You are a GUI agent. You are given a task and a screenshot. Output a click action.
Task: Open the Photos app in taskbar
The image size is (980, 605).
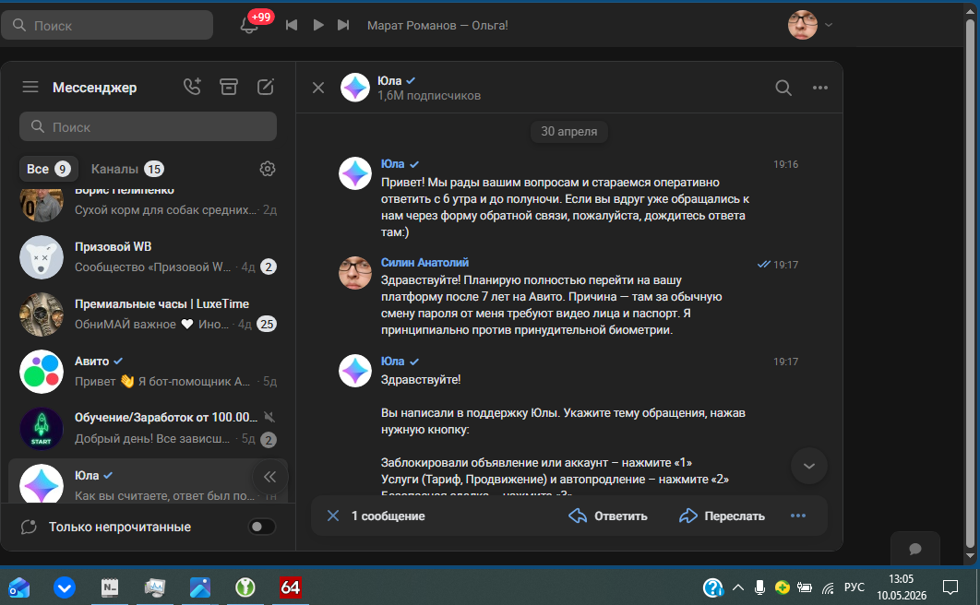click(x=200, y=587)
